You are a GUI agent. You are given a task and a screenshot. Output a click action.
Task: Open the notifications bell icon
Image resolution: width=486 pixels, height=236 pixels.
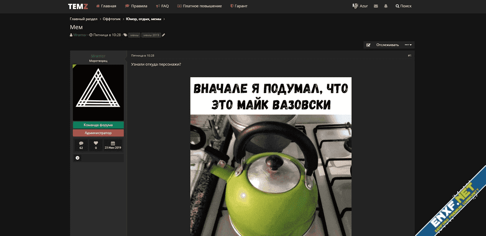(x=386, y=6)
